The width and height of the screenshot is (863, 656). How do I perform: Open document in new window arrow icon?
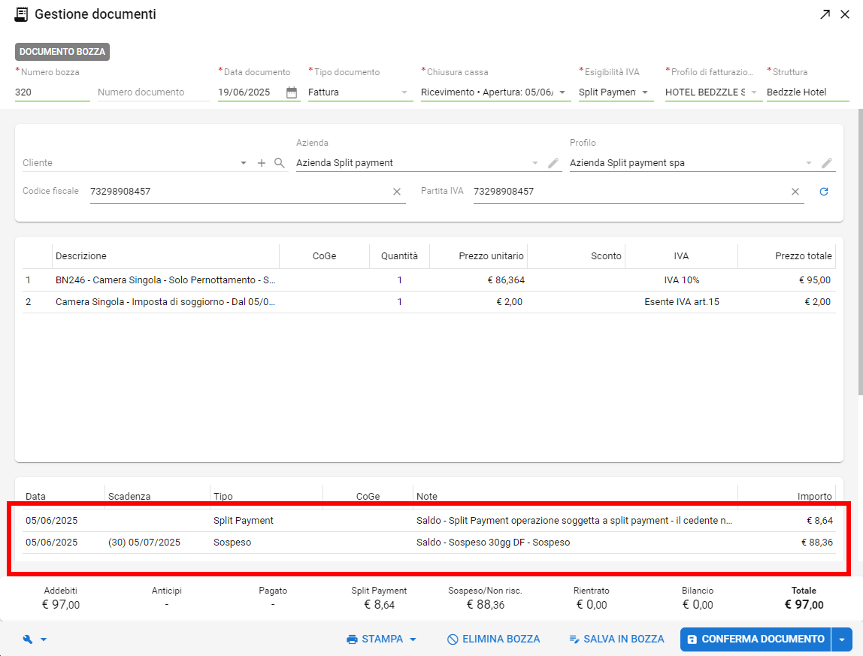click(825, 14)
